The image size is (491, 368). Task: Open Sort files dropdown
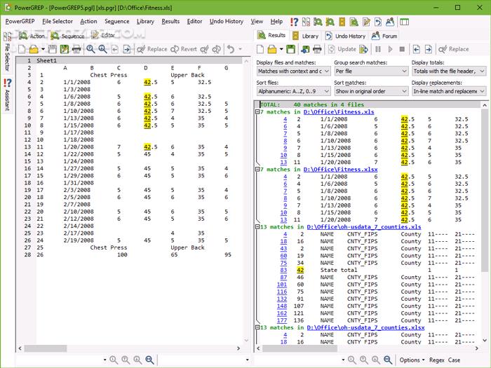(x=293, y=91)
